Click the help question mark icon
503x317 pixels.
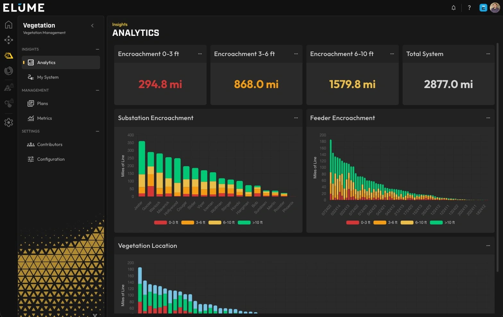click(x=469, y=8)
